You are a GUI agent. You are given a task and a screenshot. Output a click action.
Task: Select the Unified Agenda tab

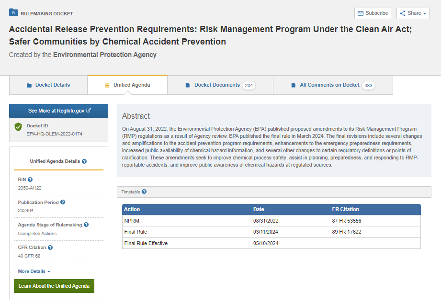click(127, 85)
